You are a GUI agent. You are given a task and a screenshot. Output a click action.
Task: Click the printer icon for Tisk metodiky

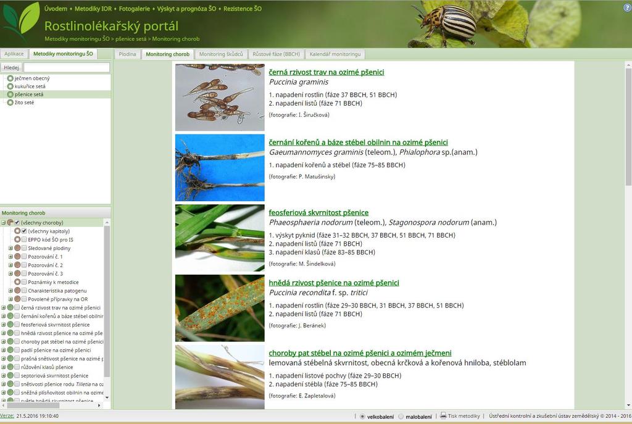[443, 415]
